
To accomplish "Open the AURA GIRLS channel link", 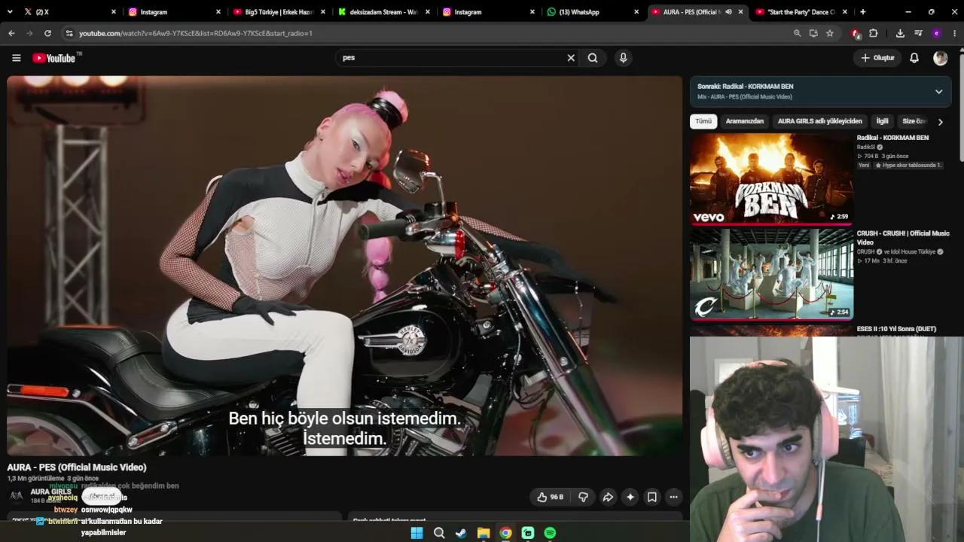I will pyautogui.click(x=50, y=492).
